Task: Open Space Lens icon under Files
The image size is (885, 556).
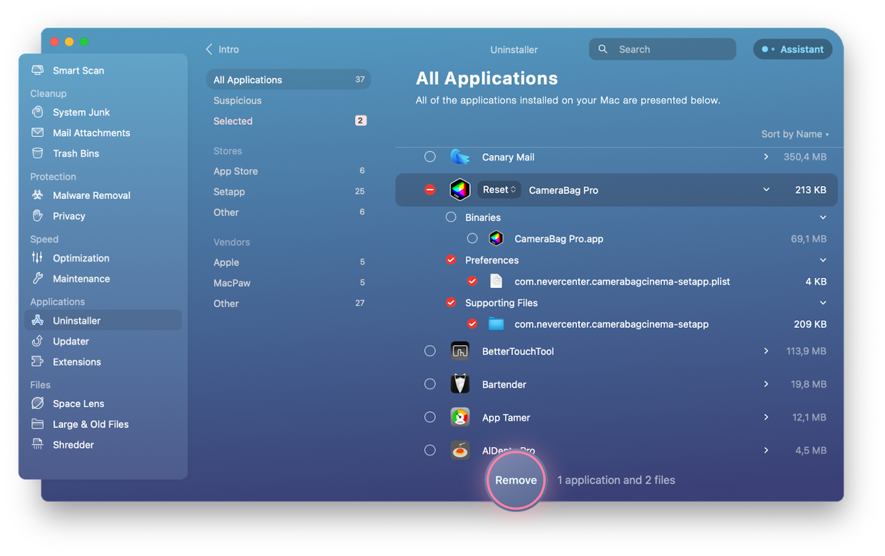Action: pos(37,403)
